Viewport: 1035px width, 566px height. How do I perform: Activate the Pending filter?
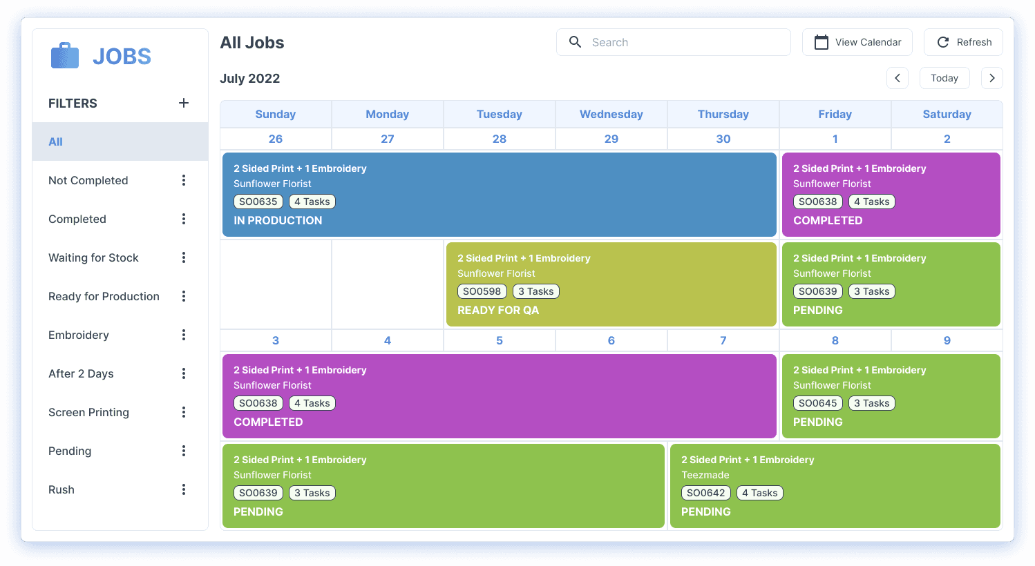pyautogui.click(x=70, y=451)
